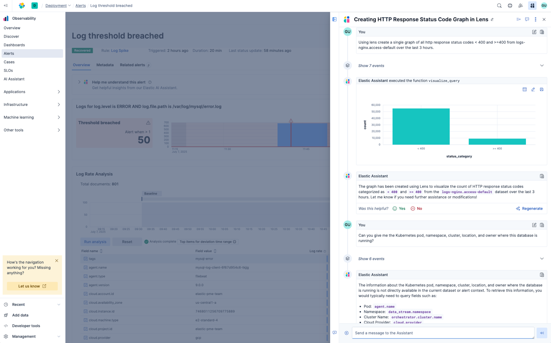551x343 pixels.
Task: Select Cases in sidebar
Action: (x=9, y=62)
